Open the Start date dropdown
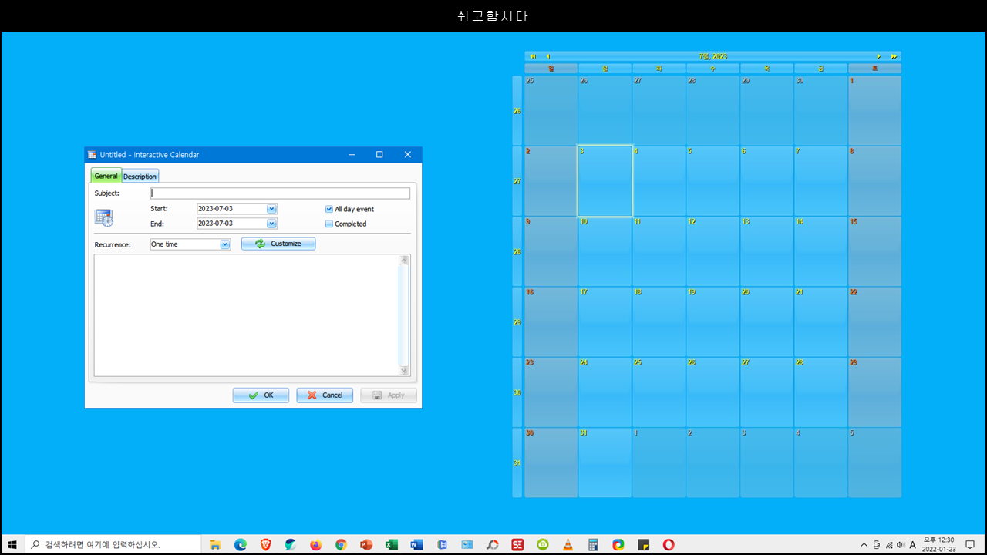 [271, 209]
